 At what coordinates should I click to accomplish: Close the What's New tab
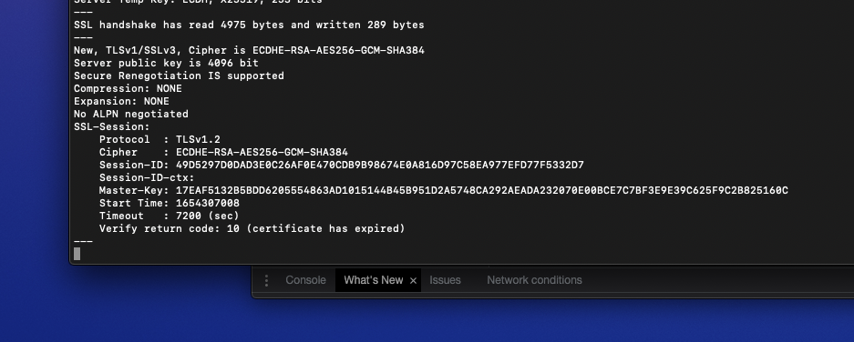[413, 280]
